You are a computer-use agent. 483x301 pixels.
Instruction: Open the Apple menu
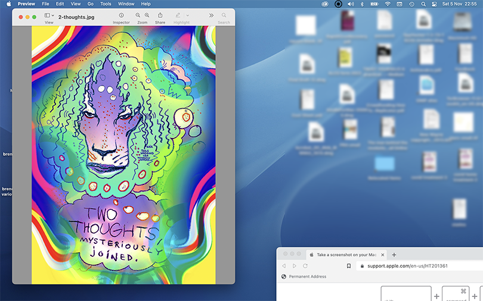point(8,4)
